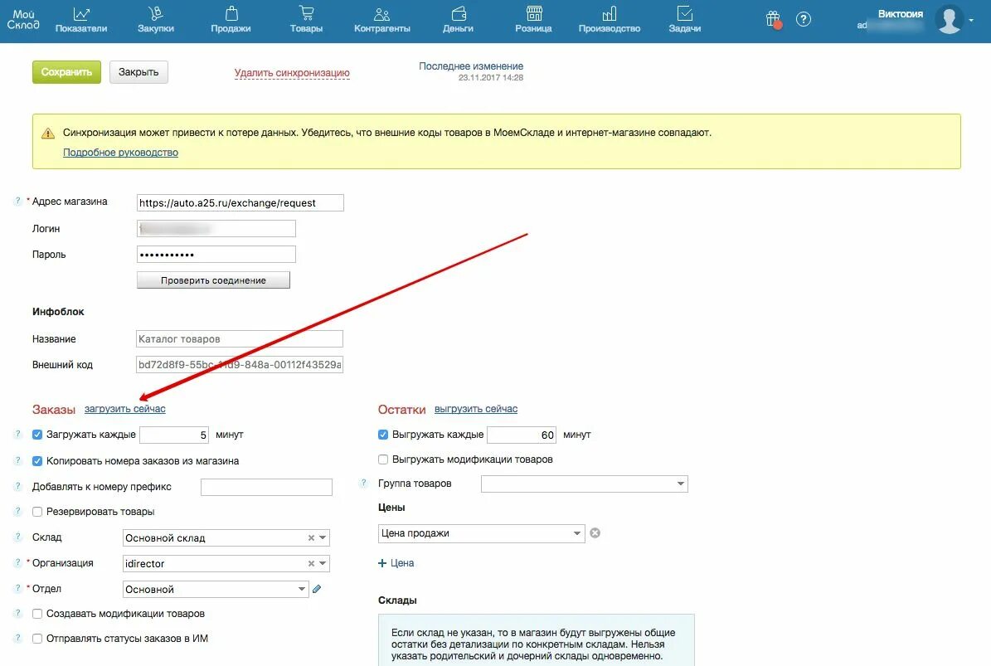This screenshot has height=666, width=991.
Task: Click the order loading minutes field
Action: click(174, 435)
